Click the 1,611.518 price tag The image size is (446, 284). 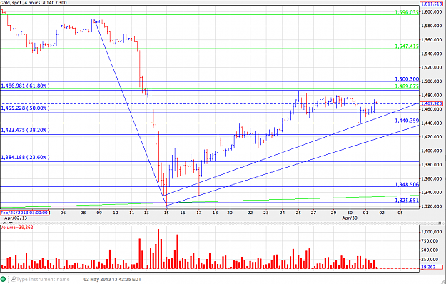click(x=431, y=4)
